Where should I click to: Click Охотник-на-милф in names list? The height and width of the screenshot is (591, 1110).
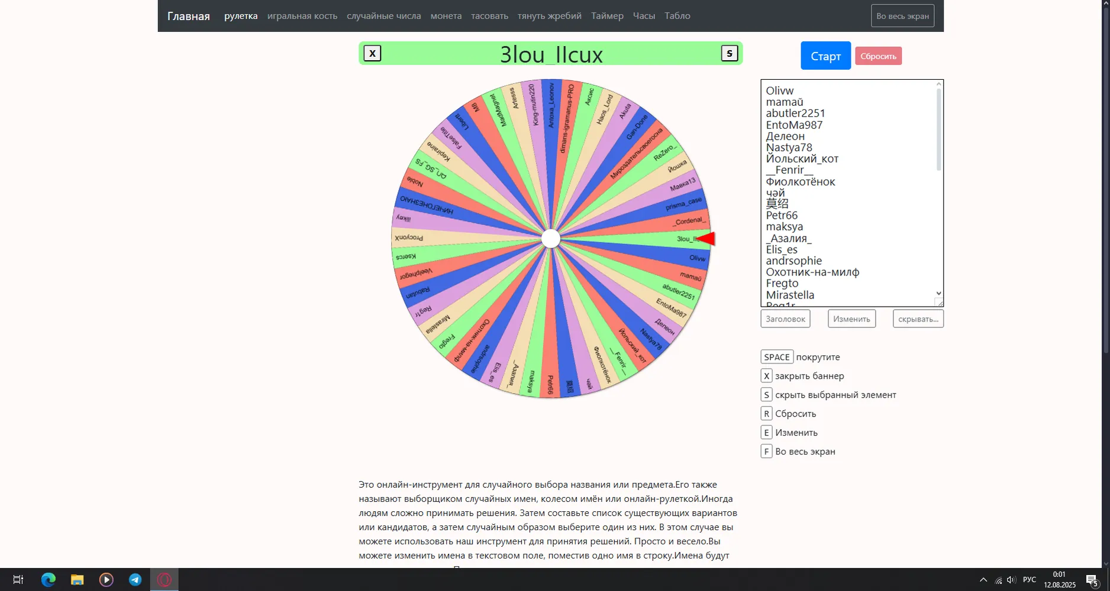pyautogui.click(x=812, y=272)
